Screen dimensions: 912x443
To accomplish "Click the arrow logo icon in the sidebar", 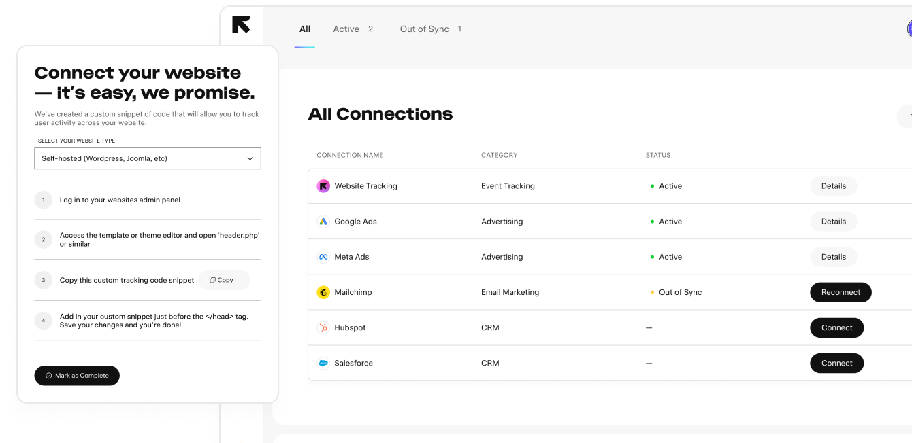I will (241, 25).
